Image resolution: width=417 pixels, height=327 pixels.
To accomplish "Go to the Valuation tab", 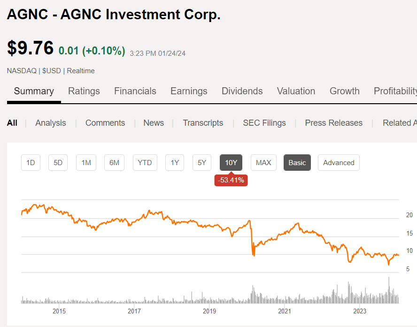I will click(x=296, y=91).
